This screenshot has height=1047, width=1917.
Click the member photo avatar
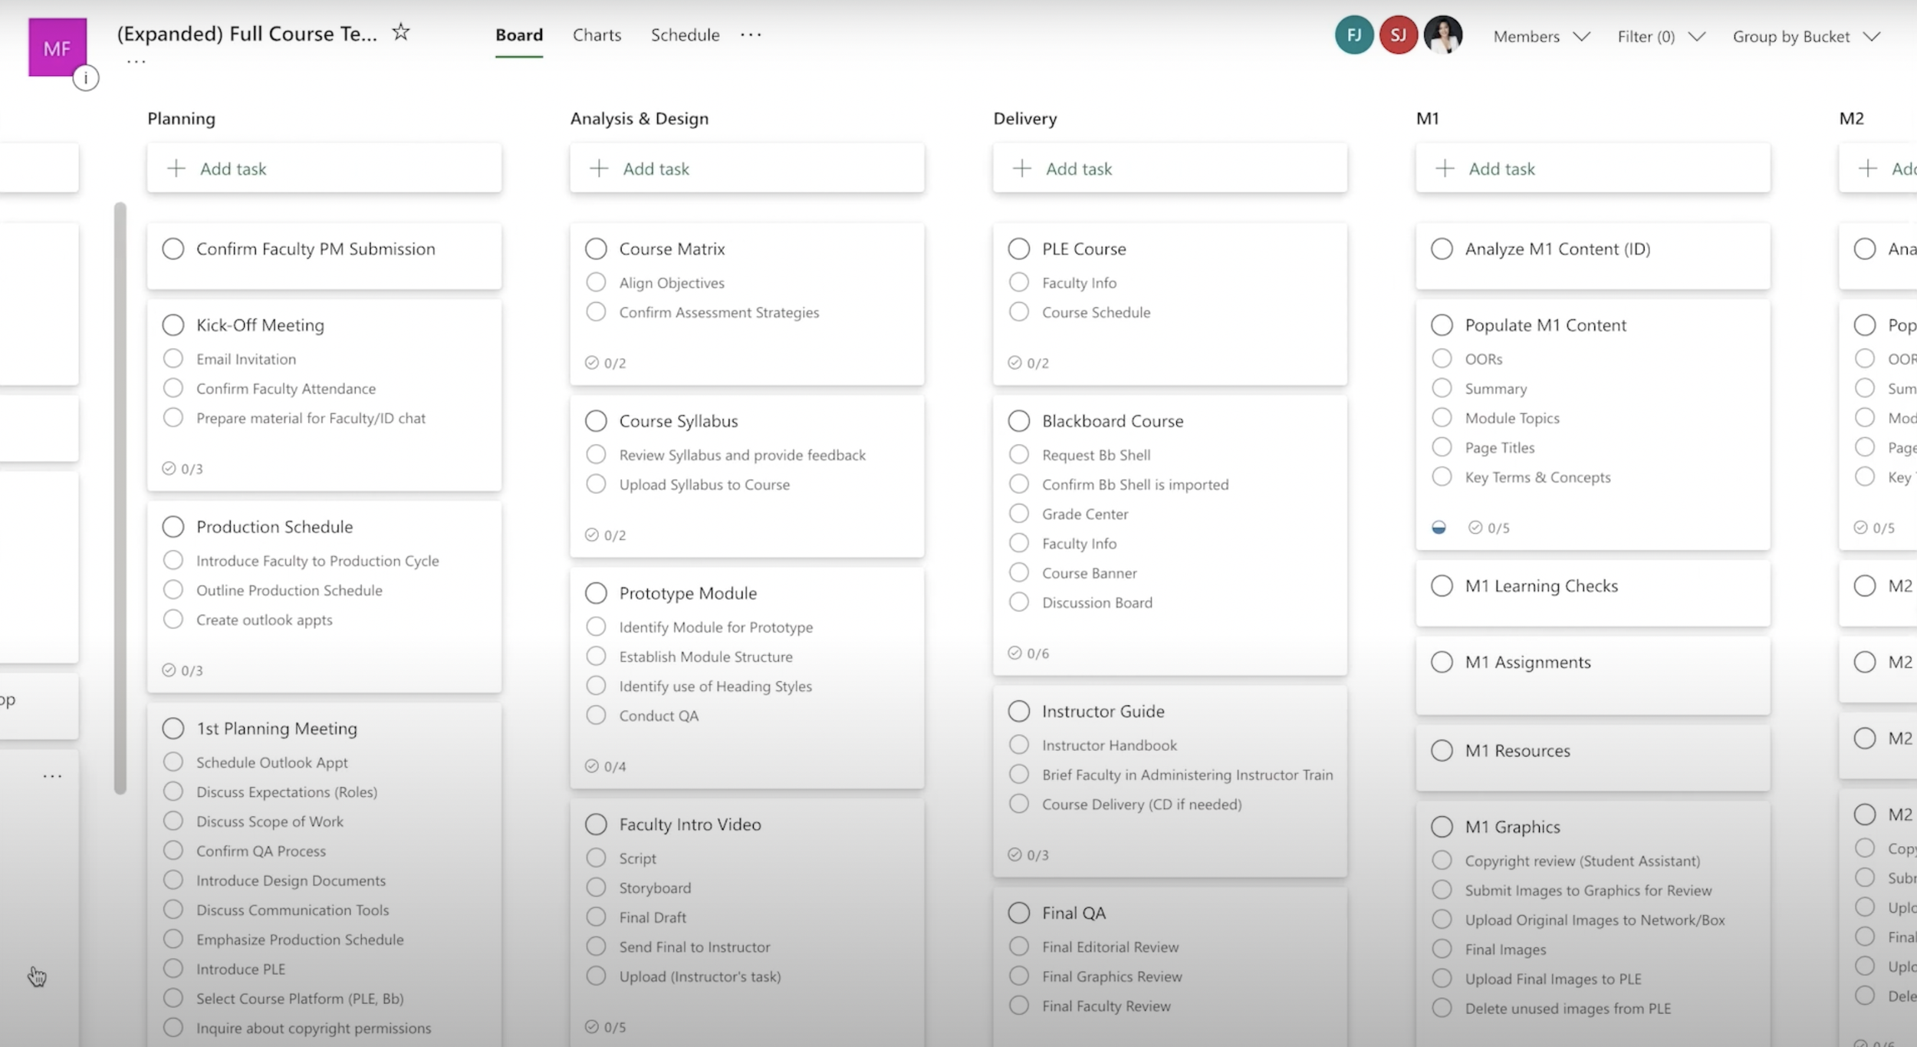click(1443, 35)
